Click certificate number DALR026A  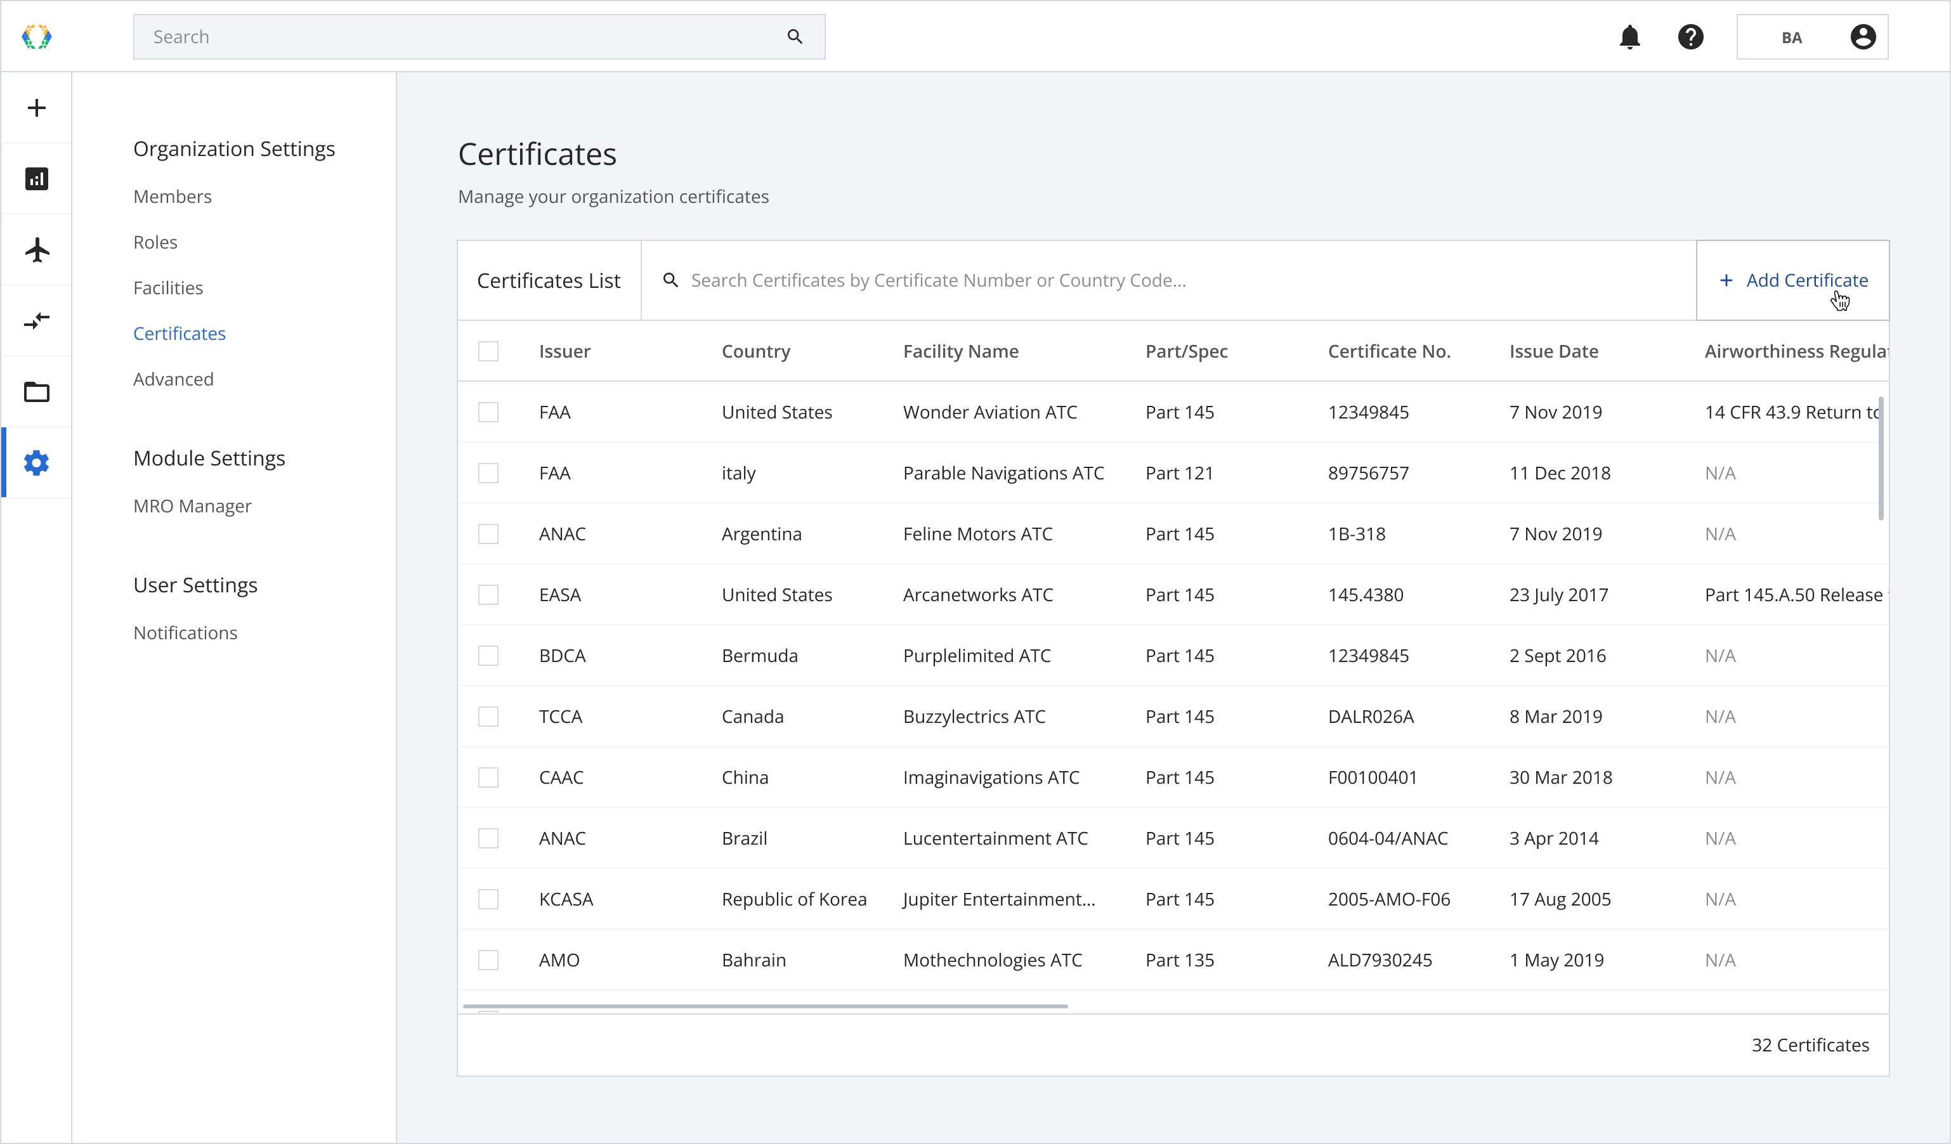(1371, 717)
